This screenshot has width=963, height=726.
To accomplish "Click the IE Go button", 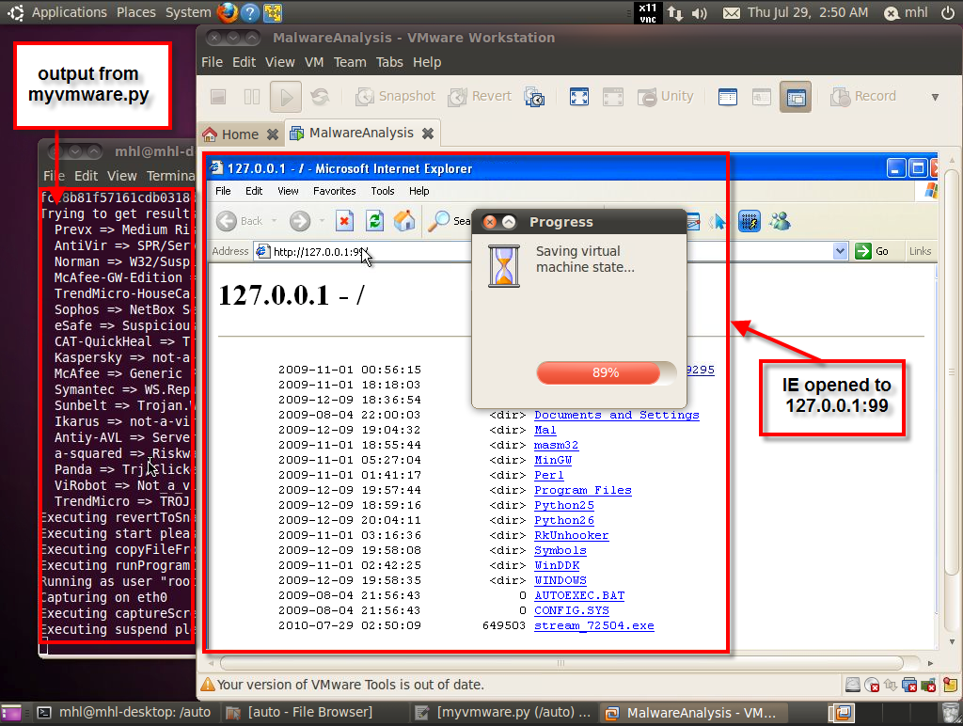I will point(872,251).
